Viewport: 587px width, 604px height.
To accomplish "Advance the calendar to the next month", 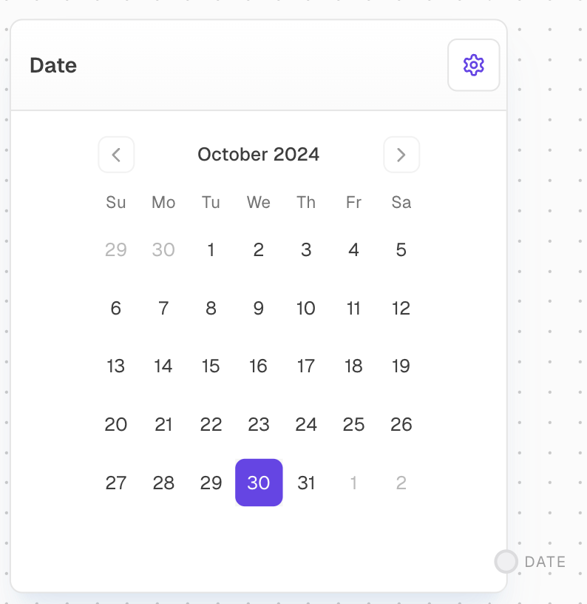I will [401, 155].
